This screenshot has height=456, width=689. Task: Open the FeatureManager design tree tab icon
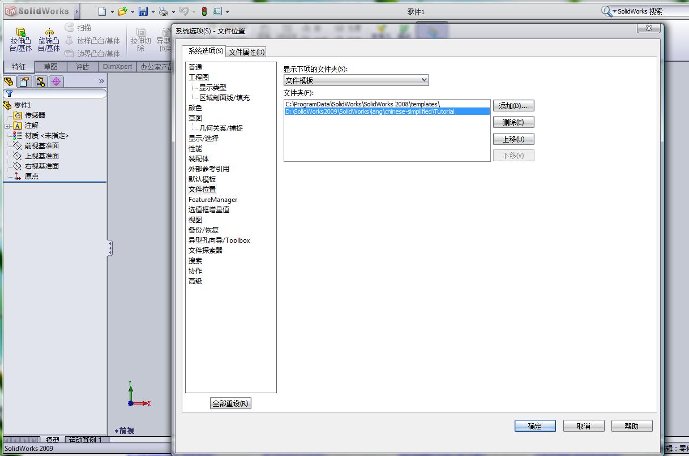8,81
